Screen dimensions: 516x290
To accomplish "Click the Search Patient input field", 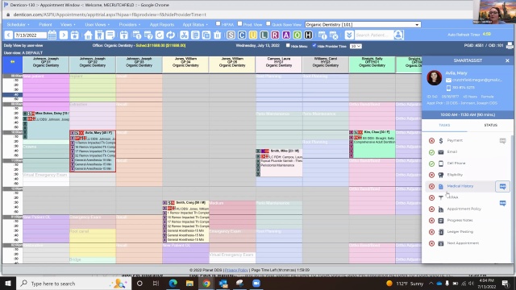I will coord(373,35).
